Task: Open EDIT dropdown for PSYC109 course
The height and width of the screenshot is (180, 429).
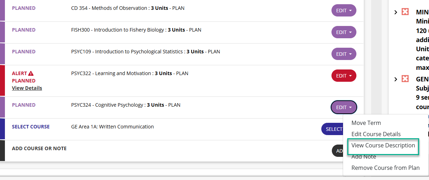Action: (x=344, y=54)
